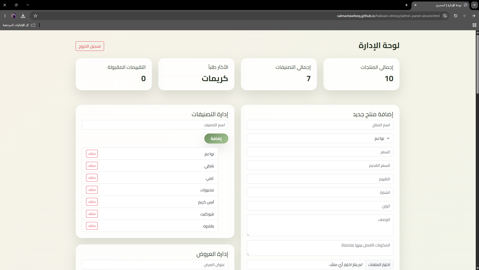Close the لوحة الإدارة browser tab
Image resolution: width=479 pixels, height=270 pixels.
415,5
